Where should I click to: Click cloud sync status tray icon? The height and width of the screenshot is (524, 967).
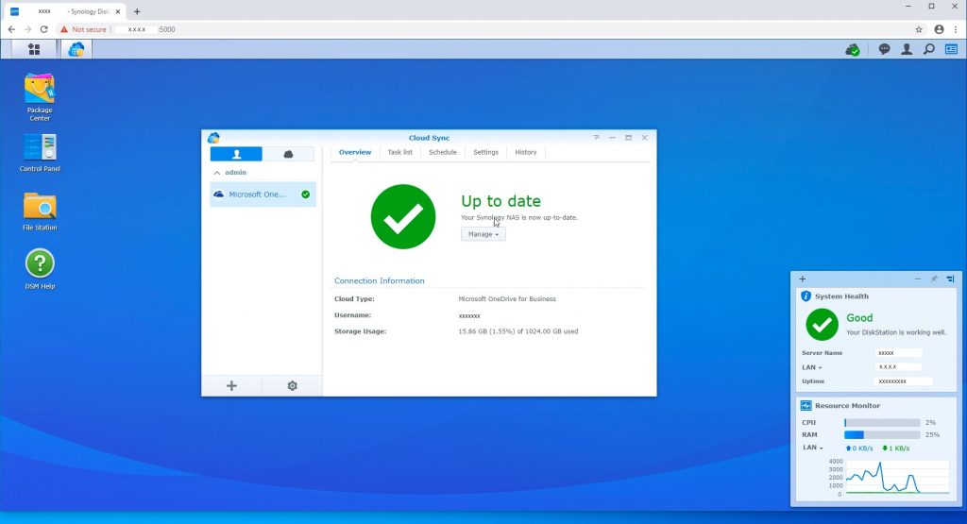[x=853, y=49]
